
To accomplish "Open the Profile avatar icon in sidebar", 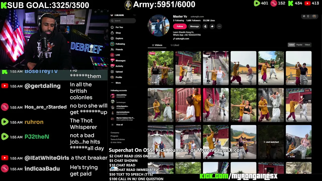I will [x=112, y=77].
